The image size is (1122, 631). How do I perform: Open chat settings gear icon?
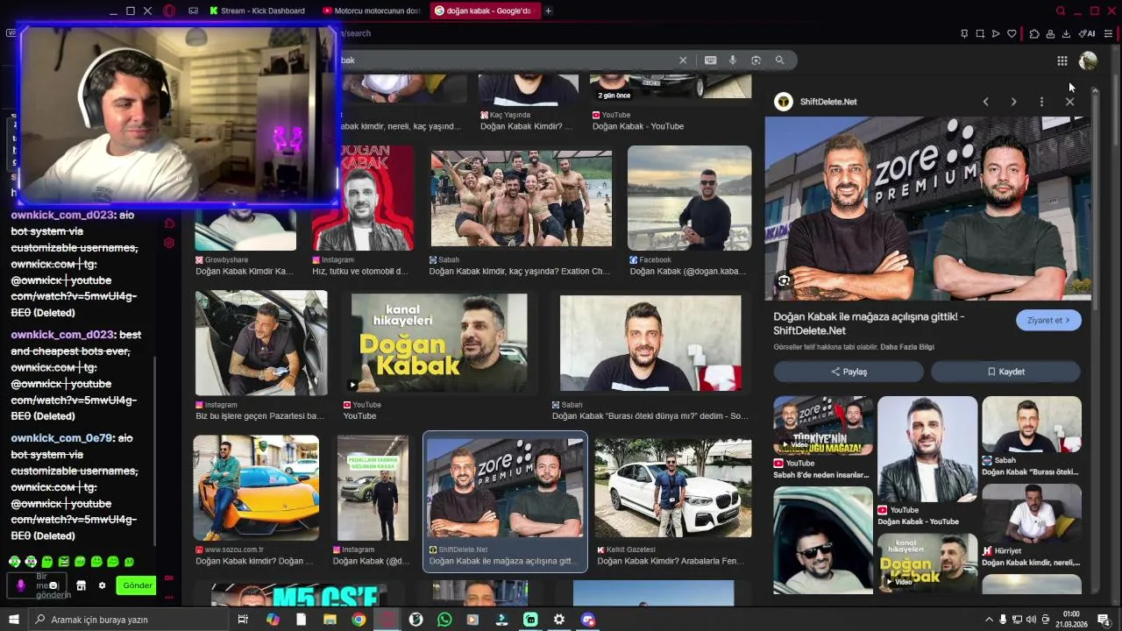point(102,585)
